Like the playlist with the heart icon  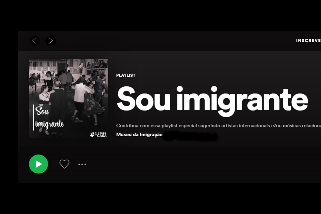tap(64, 164)
